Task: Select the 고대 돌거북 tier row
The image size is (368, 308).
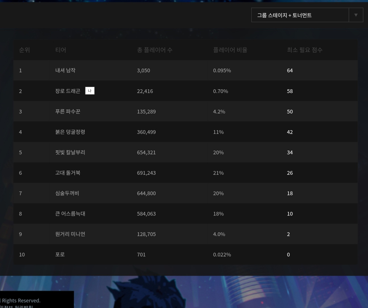Action: point(68,173)
